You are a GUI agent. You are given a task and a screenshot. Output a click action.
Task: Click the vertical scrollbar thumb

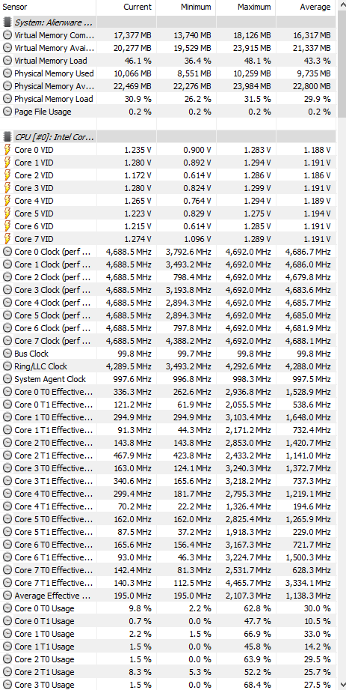pyautogui.click(x=342, y=66)
